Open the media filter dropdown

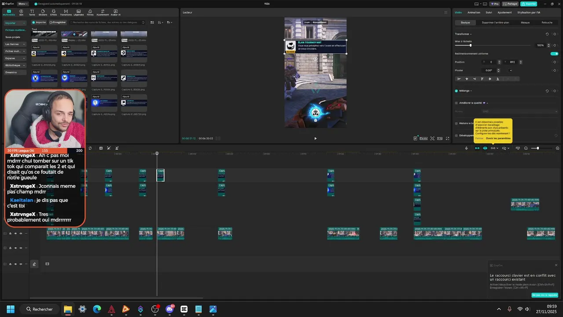(x=169, y=22)
